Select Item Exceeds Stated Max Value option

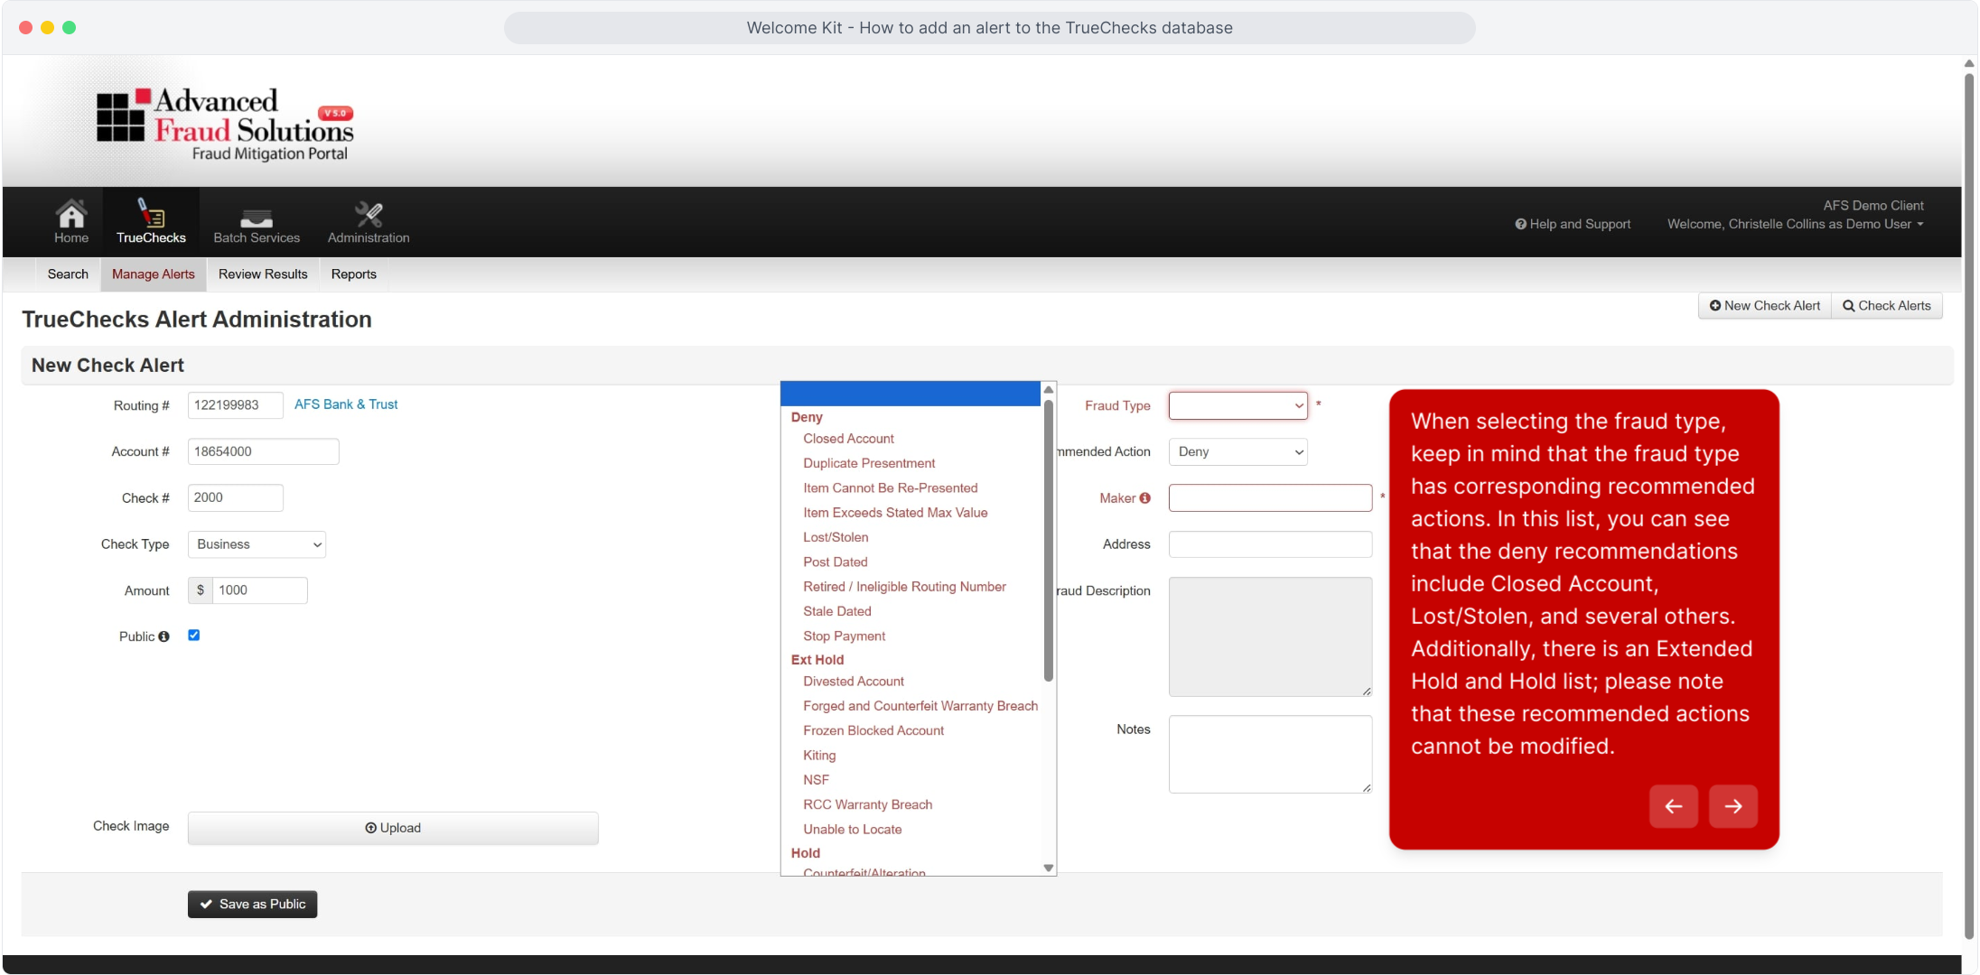point(895,513)
